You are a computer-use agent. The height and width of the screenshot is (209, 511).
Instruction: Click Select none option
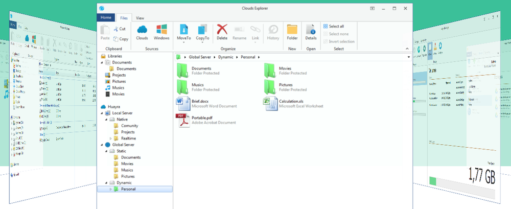[x=336, y=34]
